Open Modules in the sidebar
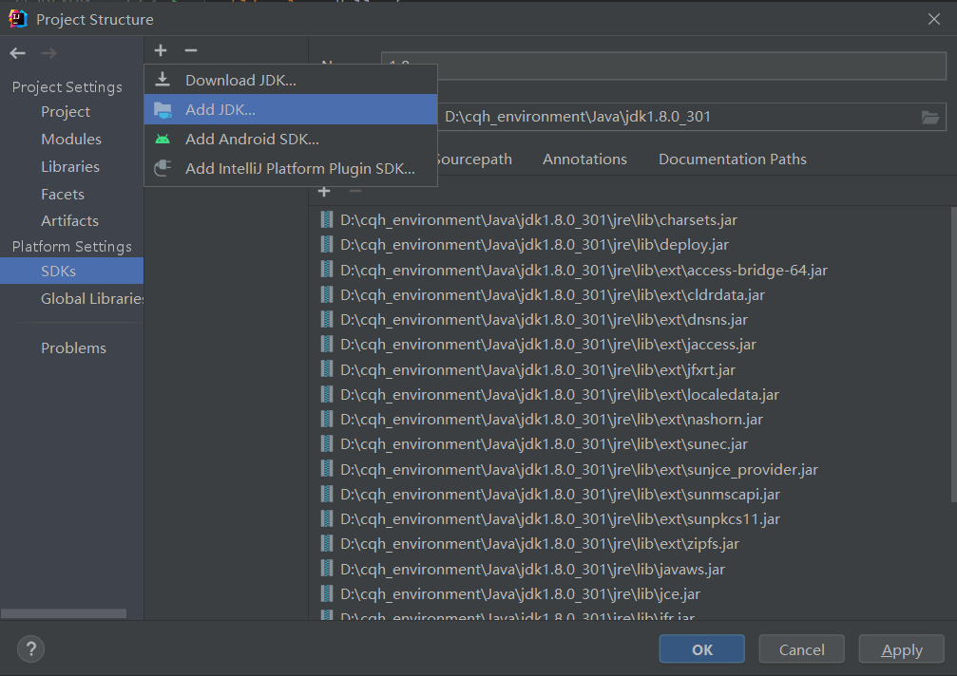 (x=71, y=139)
